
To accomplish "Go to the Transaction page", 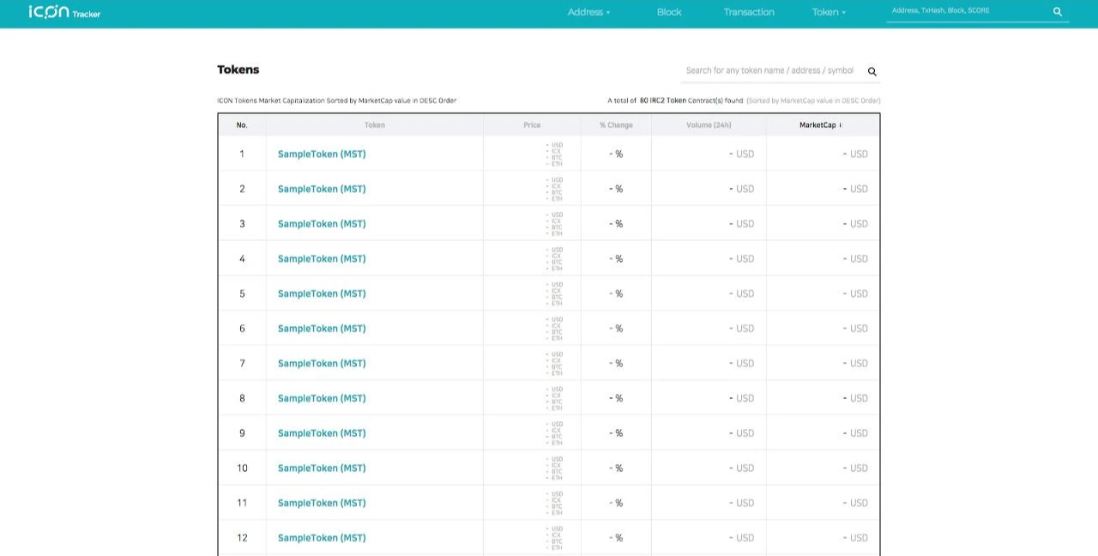I will click(x=749, y=12).
